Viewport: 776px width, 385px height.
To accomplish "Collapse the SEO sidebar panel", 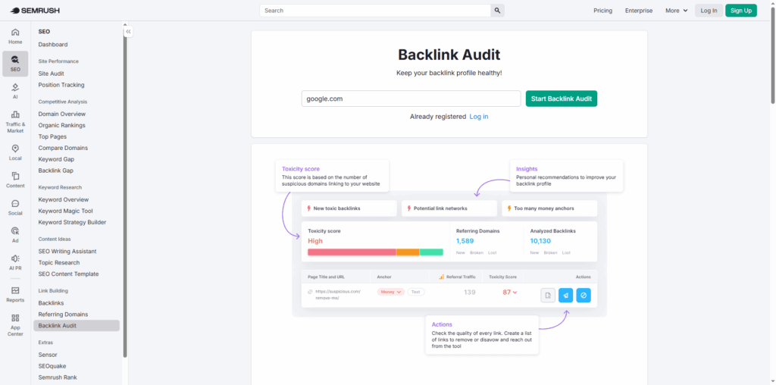I will click(x=128, y=32).
